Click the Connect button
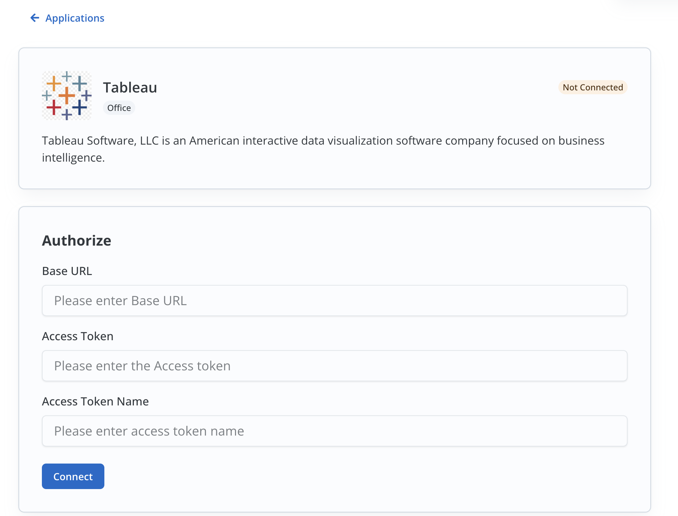 (73, 476)
